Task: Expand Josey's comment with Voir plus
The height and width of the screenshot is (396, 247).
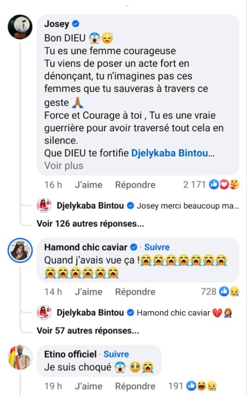Action: click(x=64, y=166)
